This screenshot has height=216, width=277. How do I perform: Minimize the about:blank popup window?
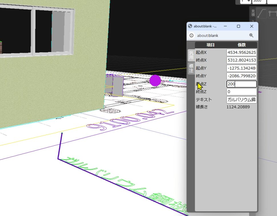tap(225, 26)
